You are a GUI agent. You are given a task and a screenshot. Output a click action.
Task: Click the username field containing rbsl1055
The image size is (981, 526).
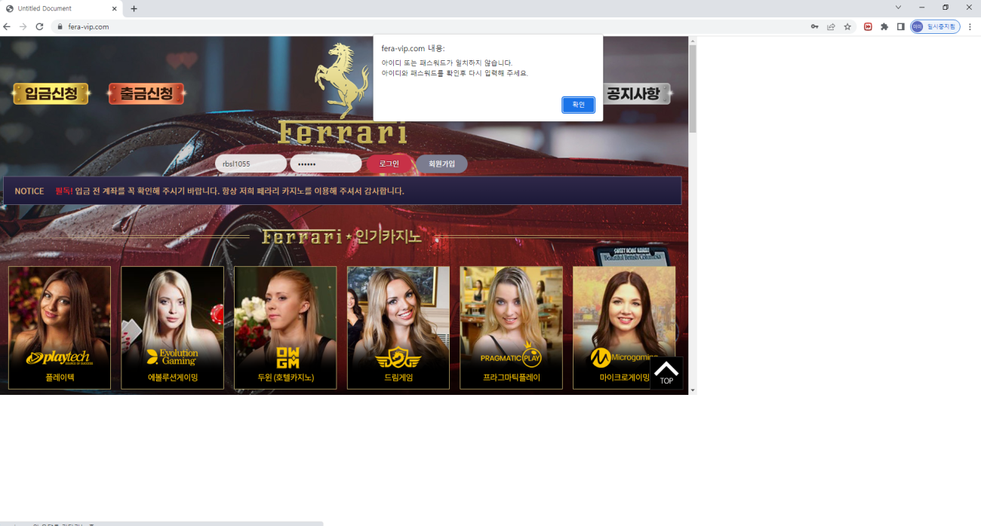[251, 164]
